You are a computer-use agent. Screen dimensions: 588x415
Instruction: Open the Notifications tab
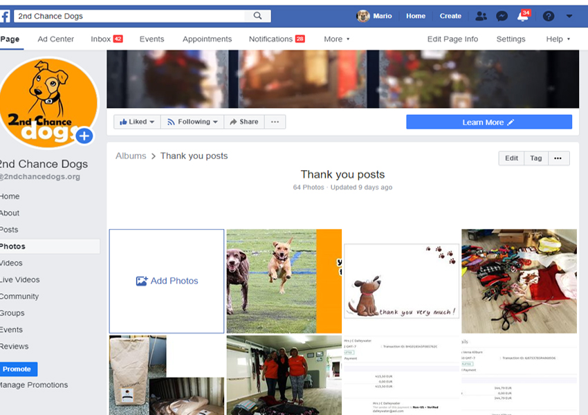277,39
